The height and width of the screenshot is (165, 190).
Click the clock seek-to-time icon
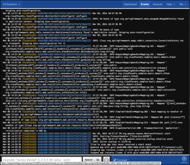pos(106,160)
